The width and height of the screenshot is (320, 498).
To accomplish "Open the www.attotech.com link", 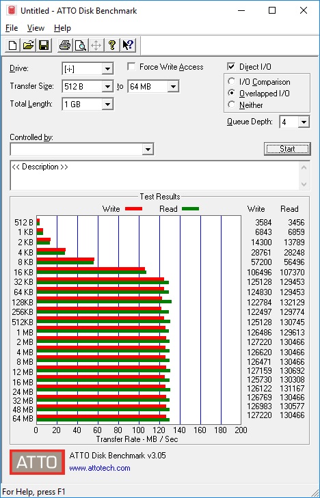I will [x=100, y=468].
